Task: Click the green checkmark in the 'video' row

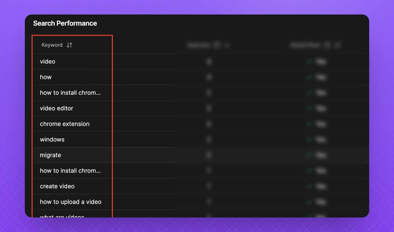Action: click(x=309, y=62)
